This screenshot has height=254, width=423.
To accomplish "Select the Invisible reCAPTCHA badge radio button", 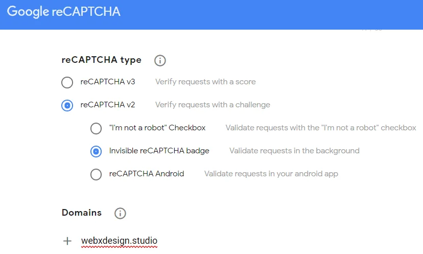I will point(96,151).
